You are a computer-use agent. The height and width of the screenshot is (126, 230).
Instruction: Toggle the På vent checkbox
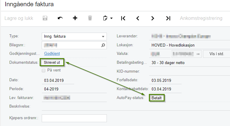coord(44,71)
